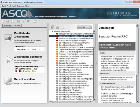140x107 pixels.
Task: Click the list view toolbar icon
Action: click(18, 21)
